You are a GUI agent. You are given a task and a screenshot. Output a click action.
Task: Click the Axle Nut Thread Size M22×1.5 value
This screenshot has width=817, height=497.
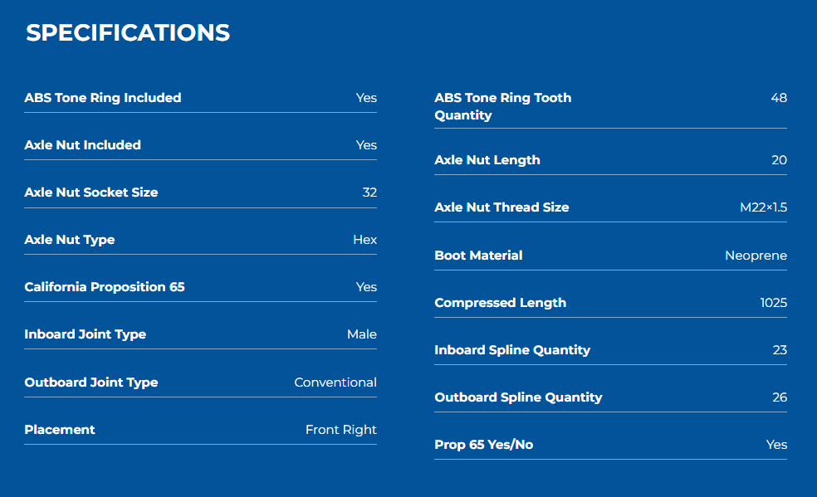tap(763, 207)
